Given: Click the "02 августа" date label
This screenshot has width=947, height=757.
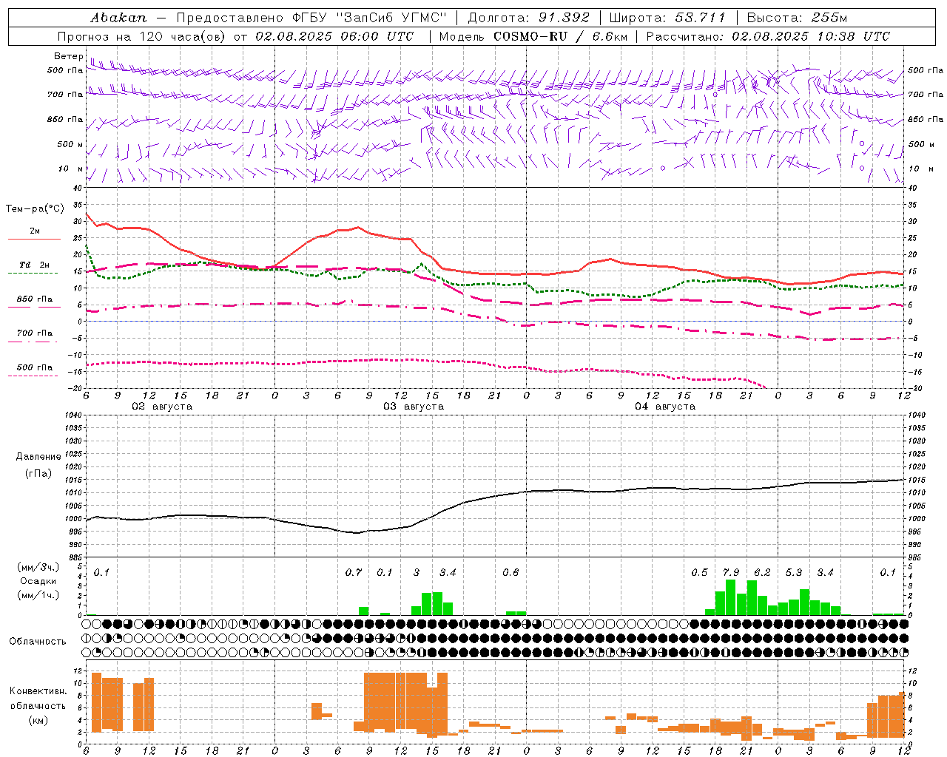Looking at the screenshot, I should pyautogui.click(x=162, y=407).
